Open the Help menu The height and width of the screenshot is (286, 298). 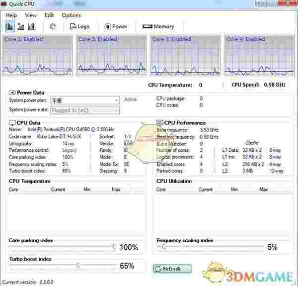pyautogui.click(x=11, y=15)
